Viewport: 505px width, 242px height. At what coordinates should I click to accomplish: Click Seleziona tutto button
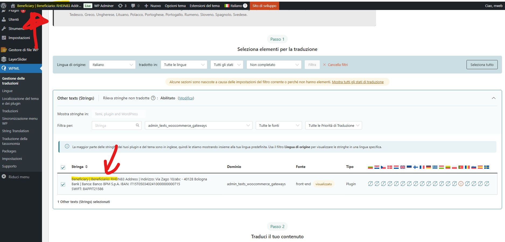tap(482, 65)
